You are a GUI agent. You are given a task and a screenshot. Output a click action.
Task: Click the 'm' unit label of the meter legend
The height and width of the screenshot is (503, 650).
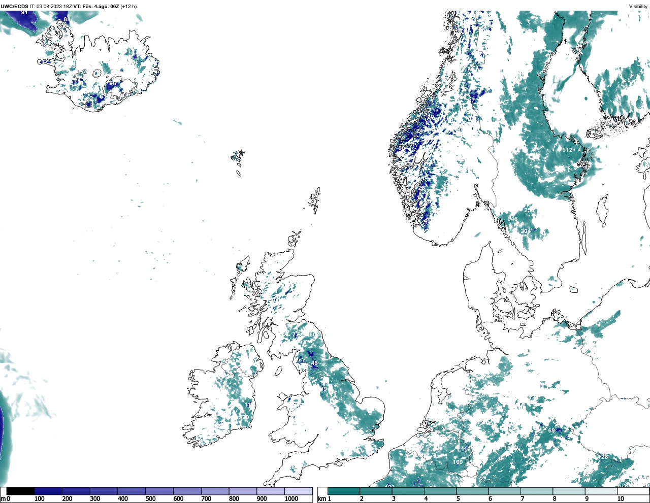point(3,499)
